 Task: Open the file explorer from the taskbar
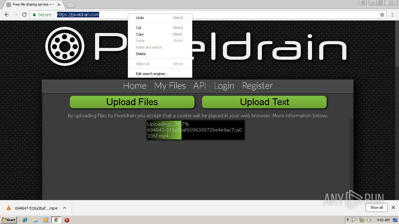(35, 220)
